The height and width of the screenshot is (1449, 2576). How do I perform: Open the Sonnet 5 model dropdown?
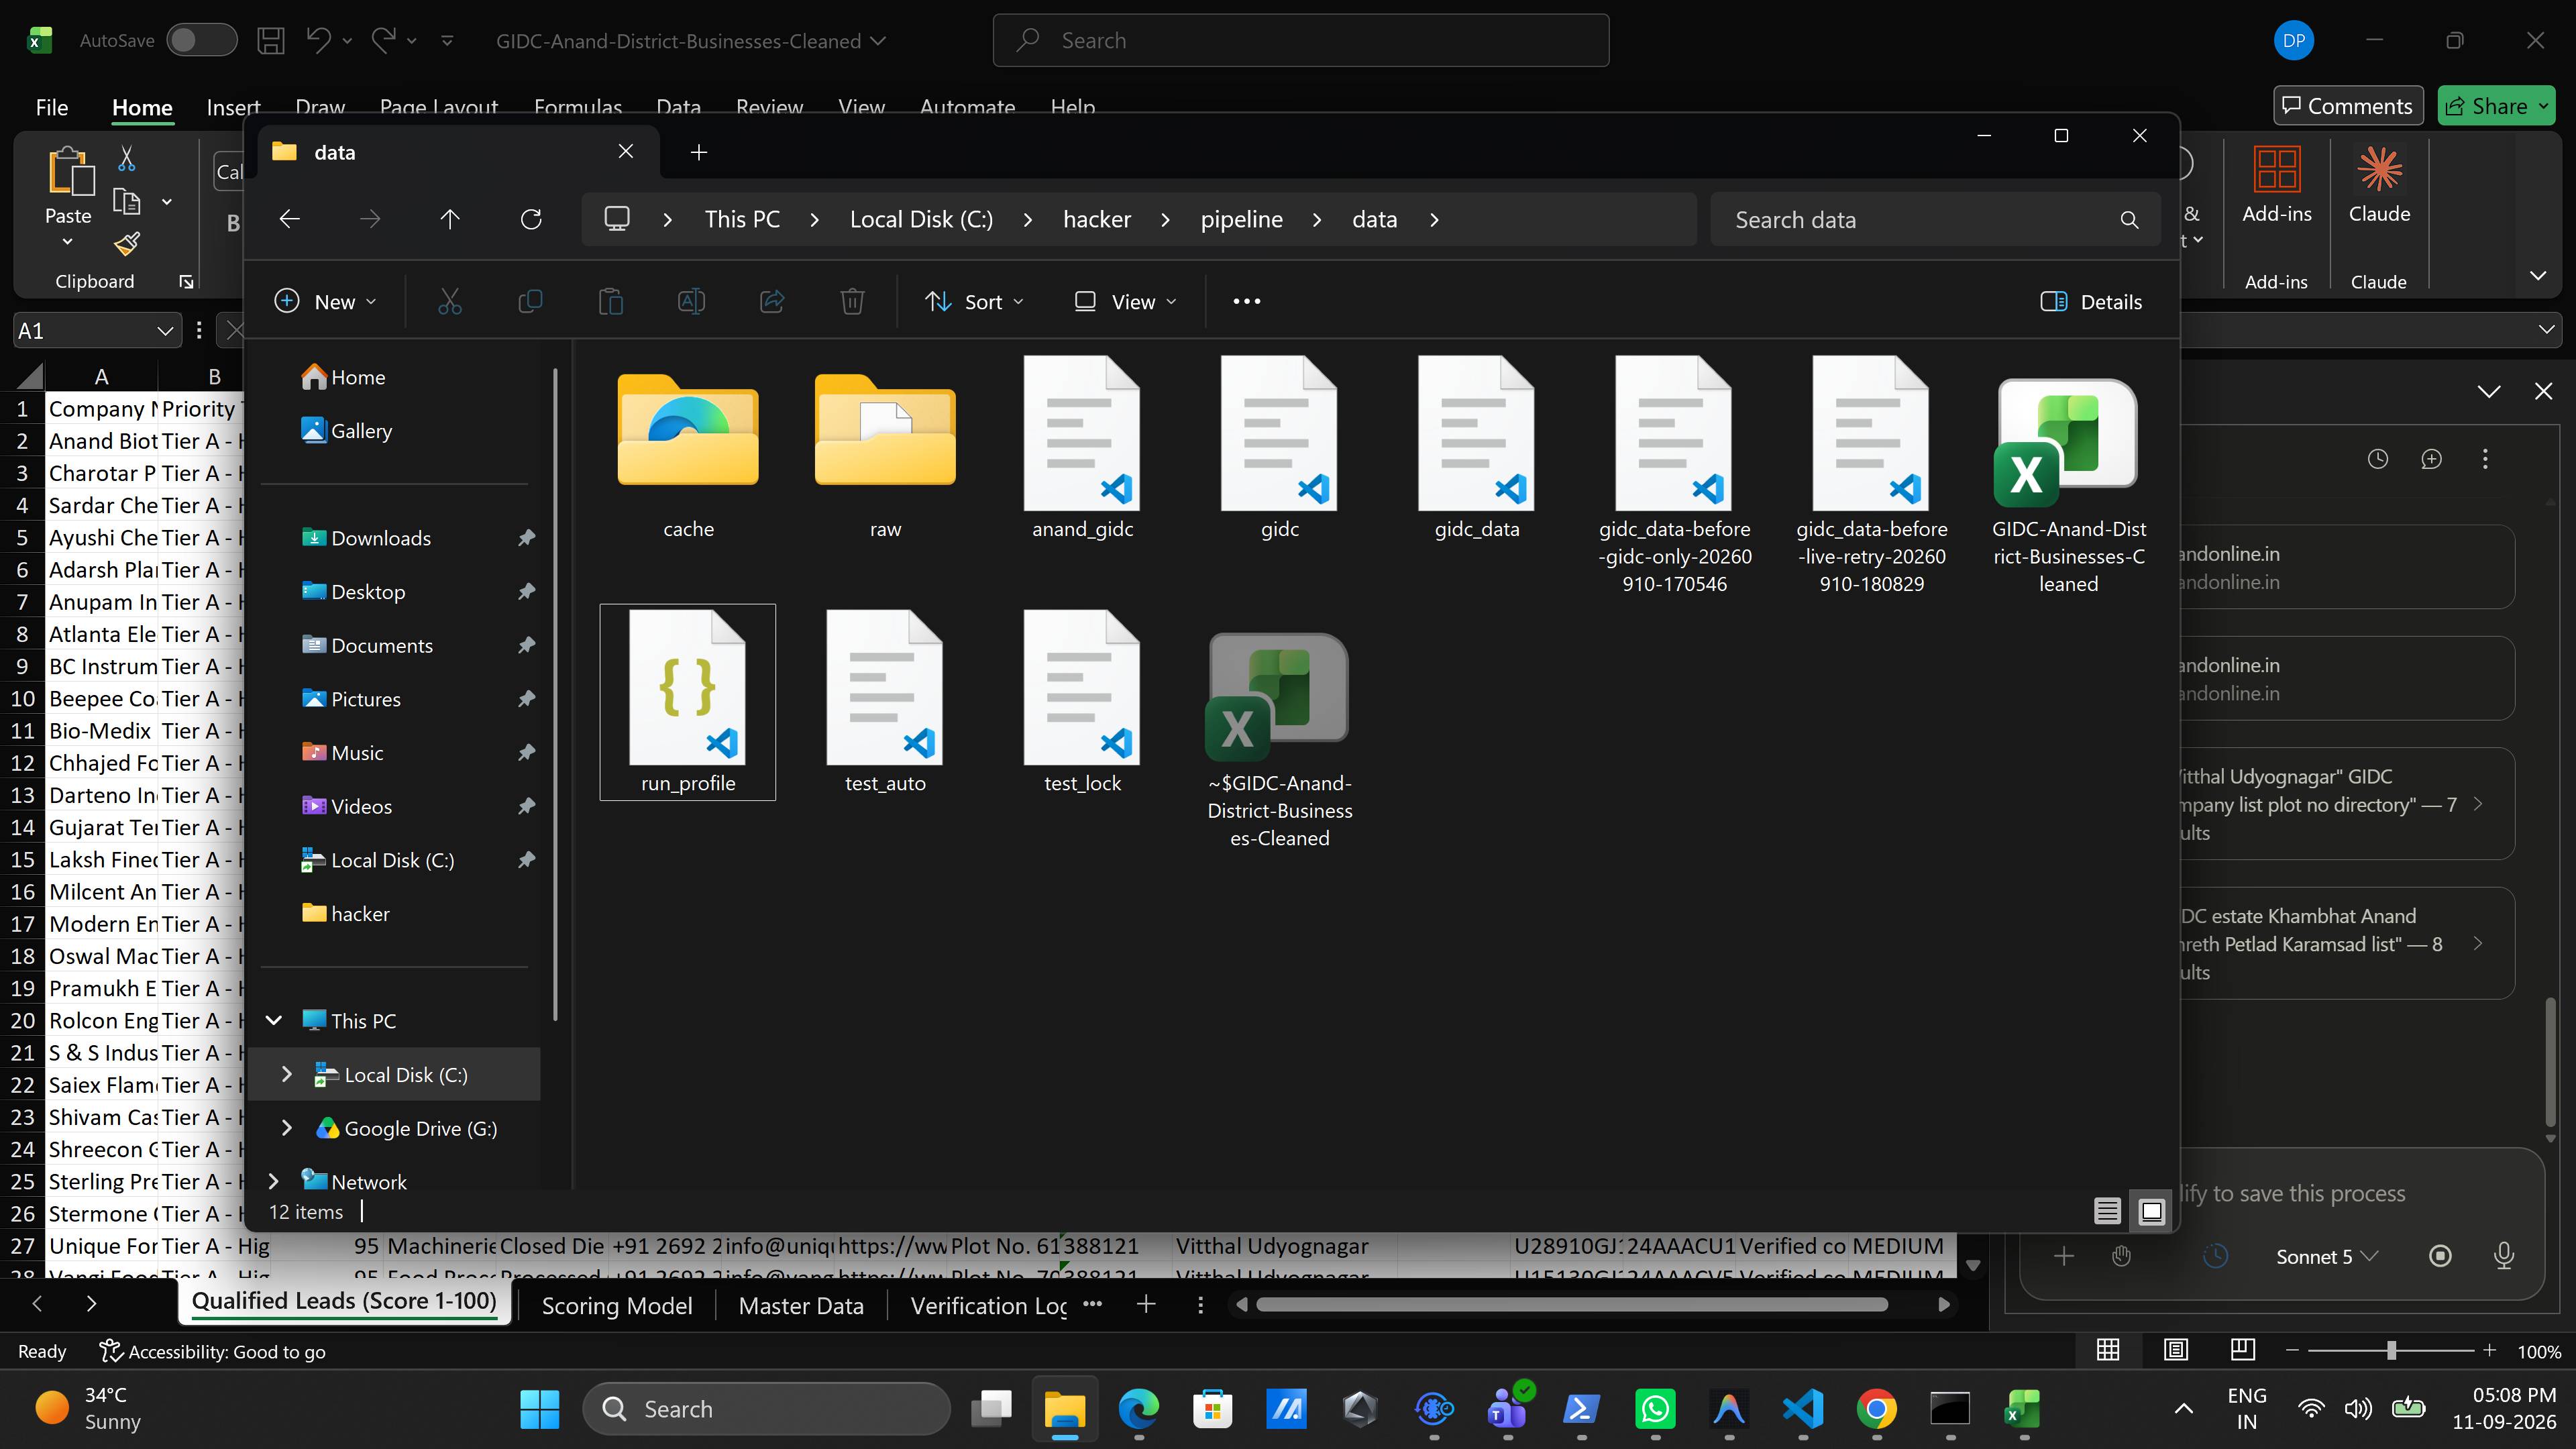click(2326, 1256)
